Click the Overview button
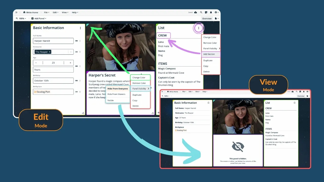324x182 pixels. pyautogui.click(x=207, y=18)
